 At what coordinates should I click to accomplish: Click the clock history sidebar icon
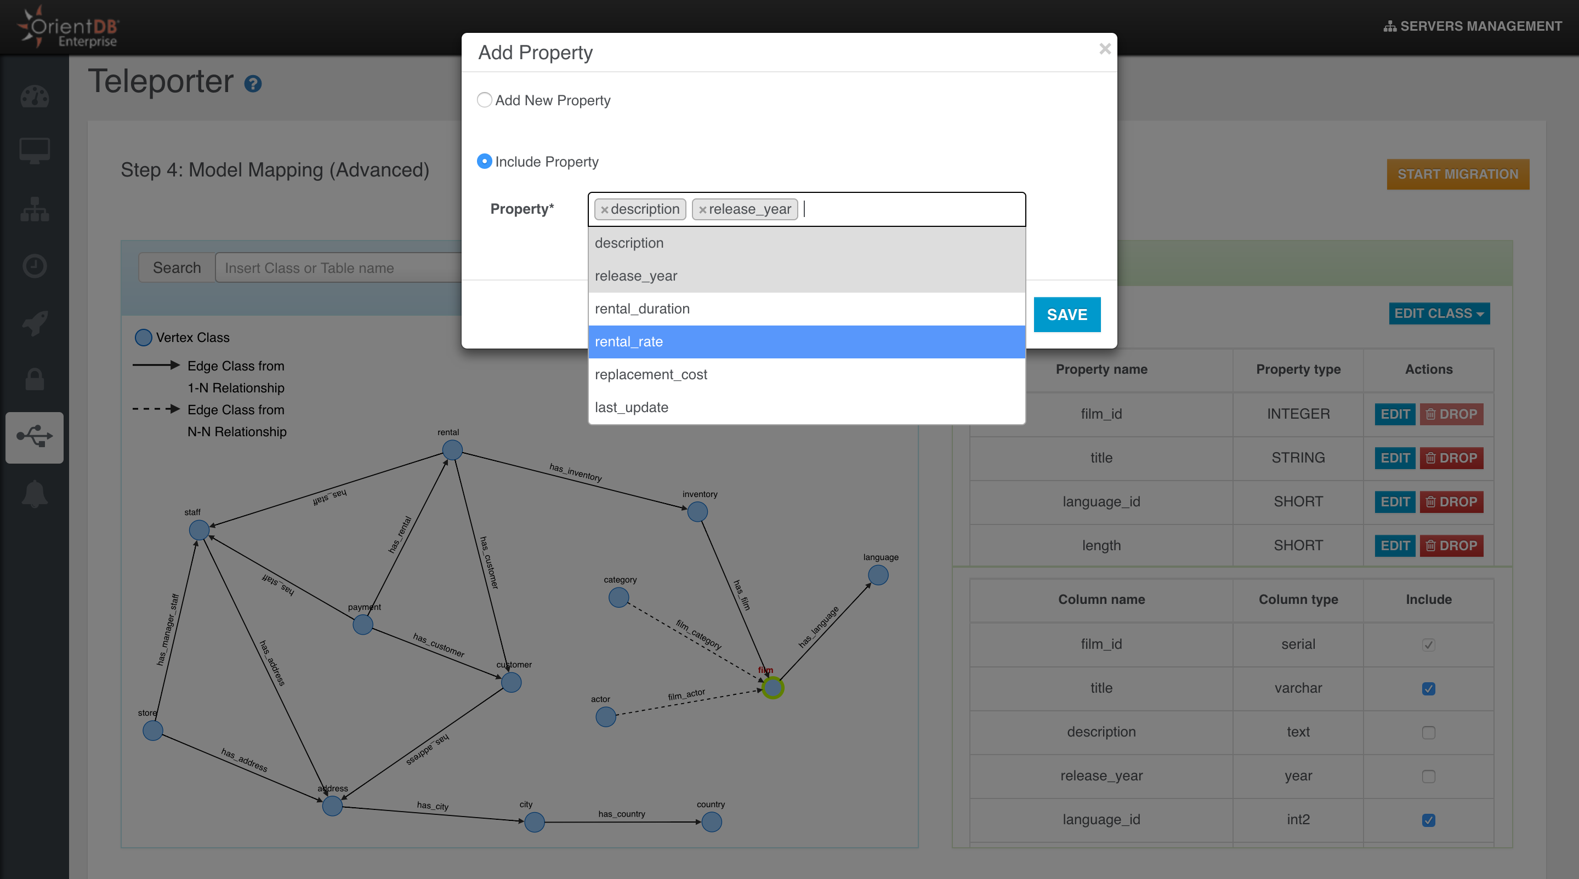tap(35, 266)
